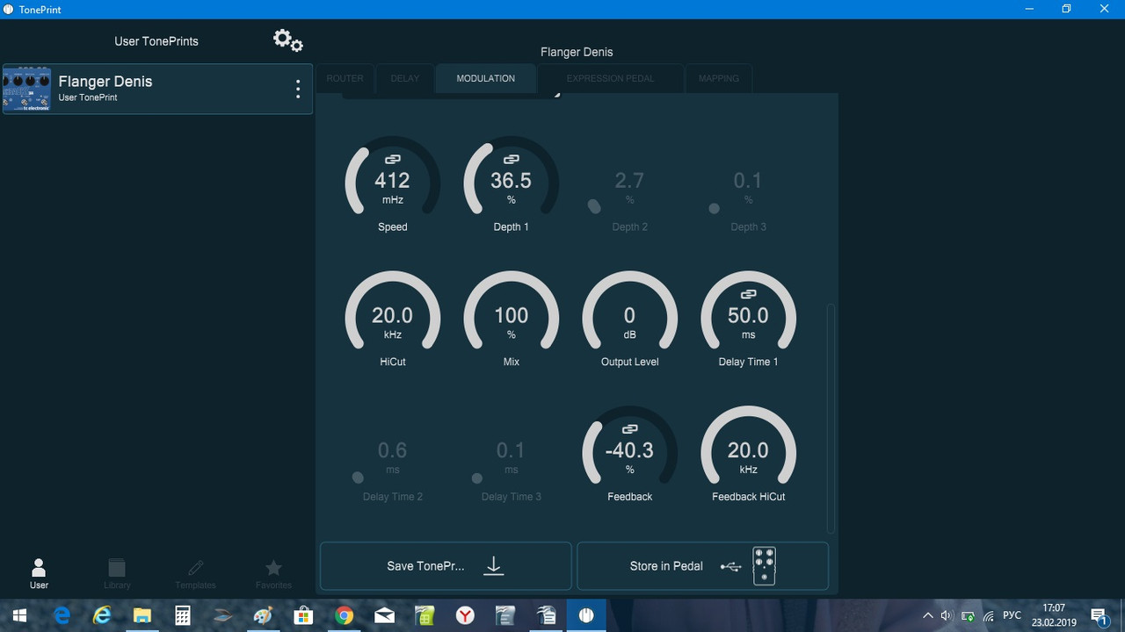Open Calculator from taskbar
This screenshot has width=1125, height=632.
point(183,615)
